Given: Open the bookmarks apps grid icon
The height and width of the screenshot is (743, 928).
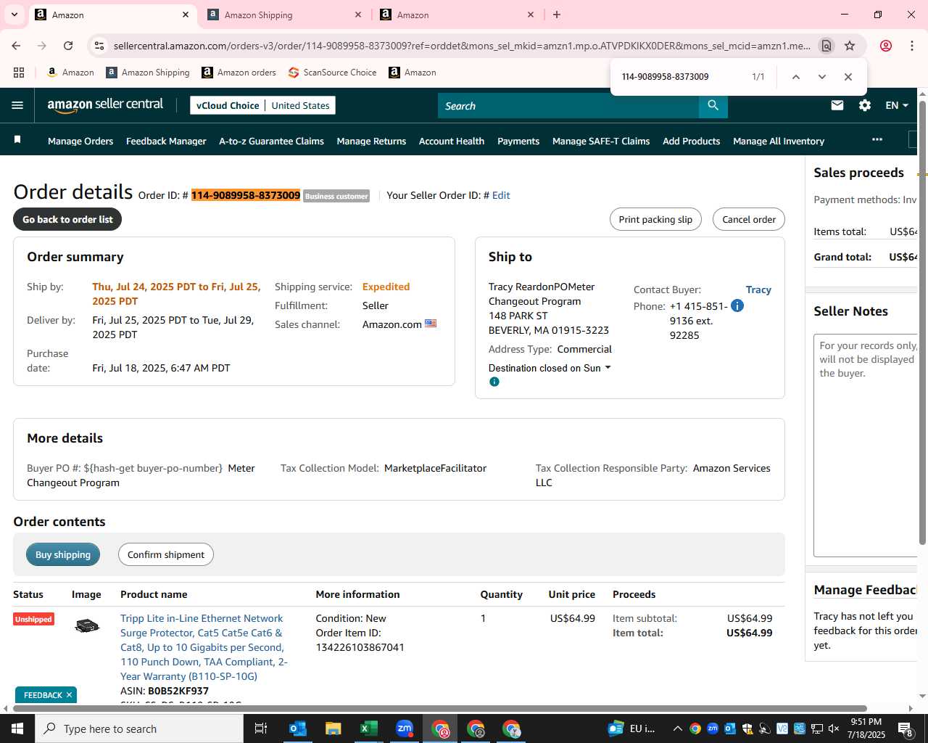Looking at the screenshot, I should 19,73.
